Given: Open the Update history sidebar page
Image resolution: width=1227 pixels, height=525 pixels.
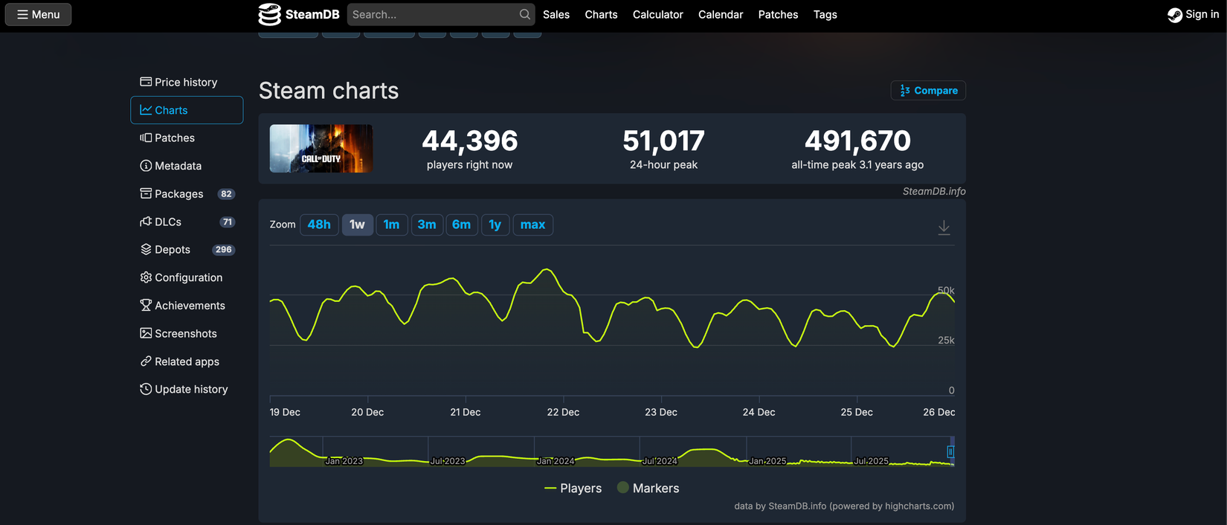Looking at the screenshot, I should 187,389.
